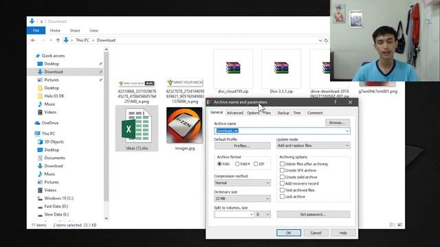Confirm archive with OK button
This screenshot has width=440, height=247.
[x=289, y=233]
